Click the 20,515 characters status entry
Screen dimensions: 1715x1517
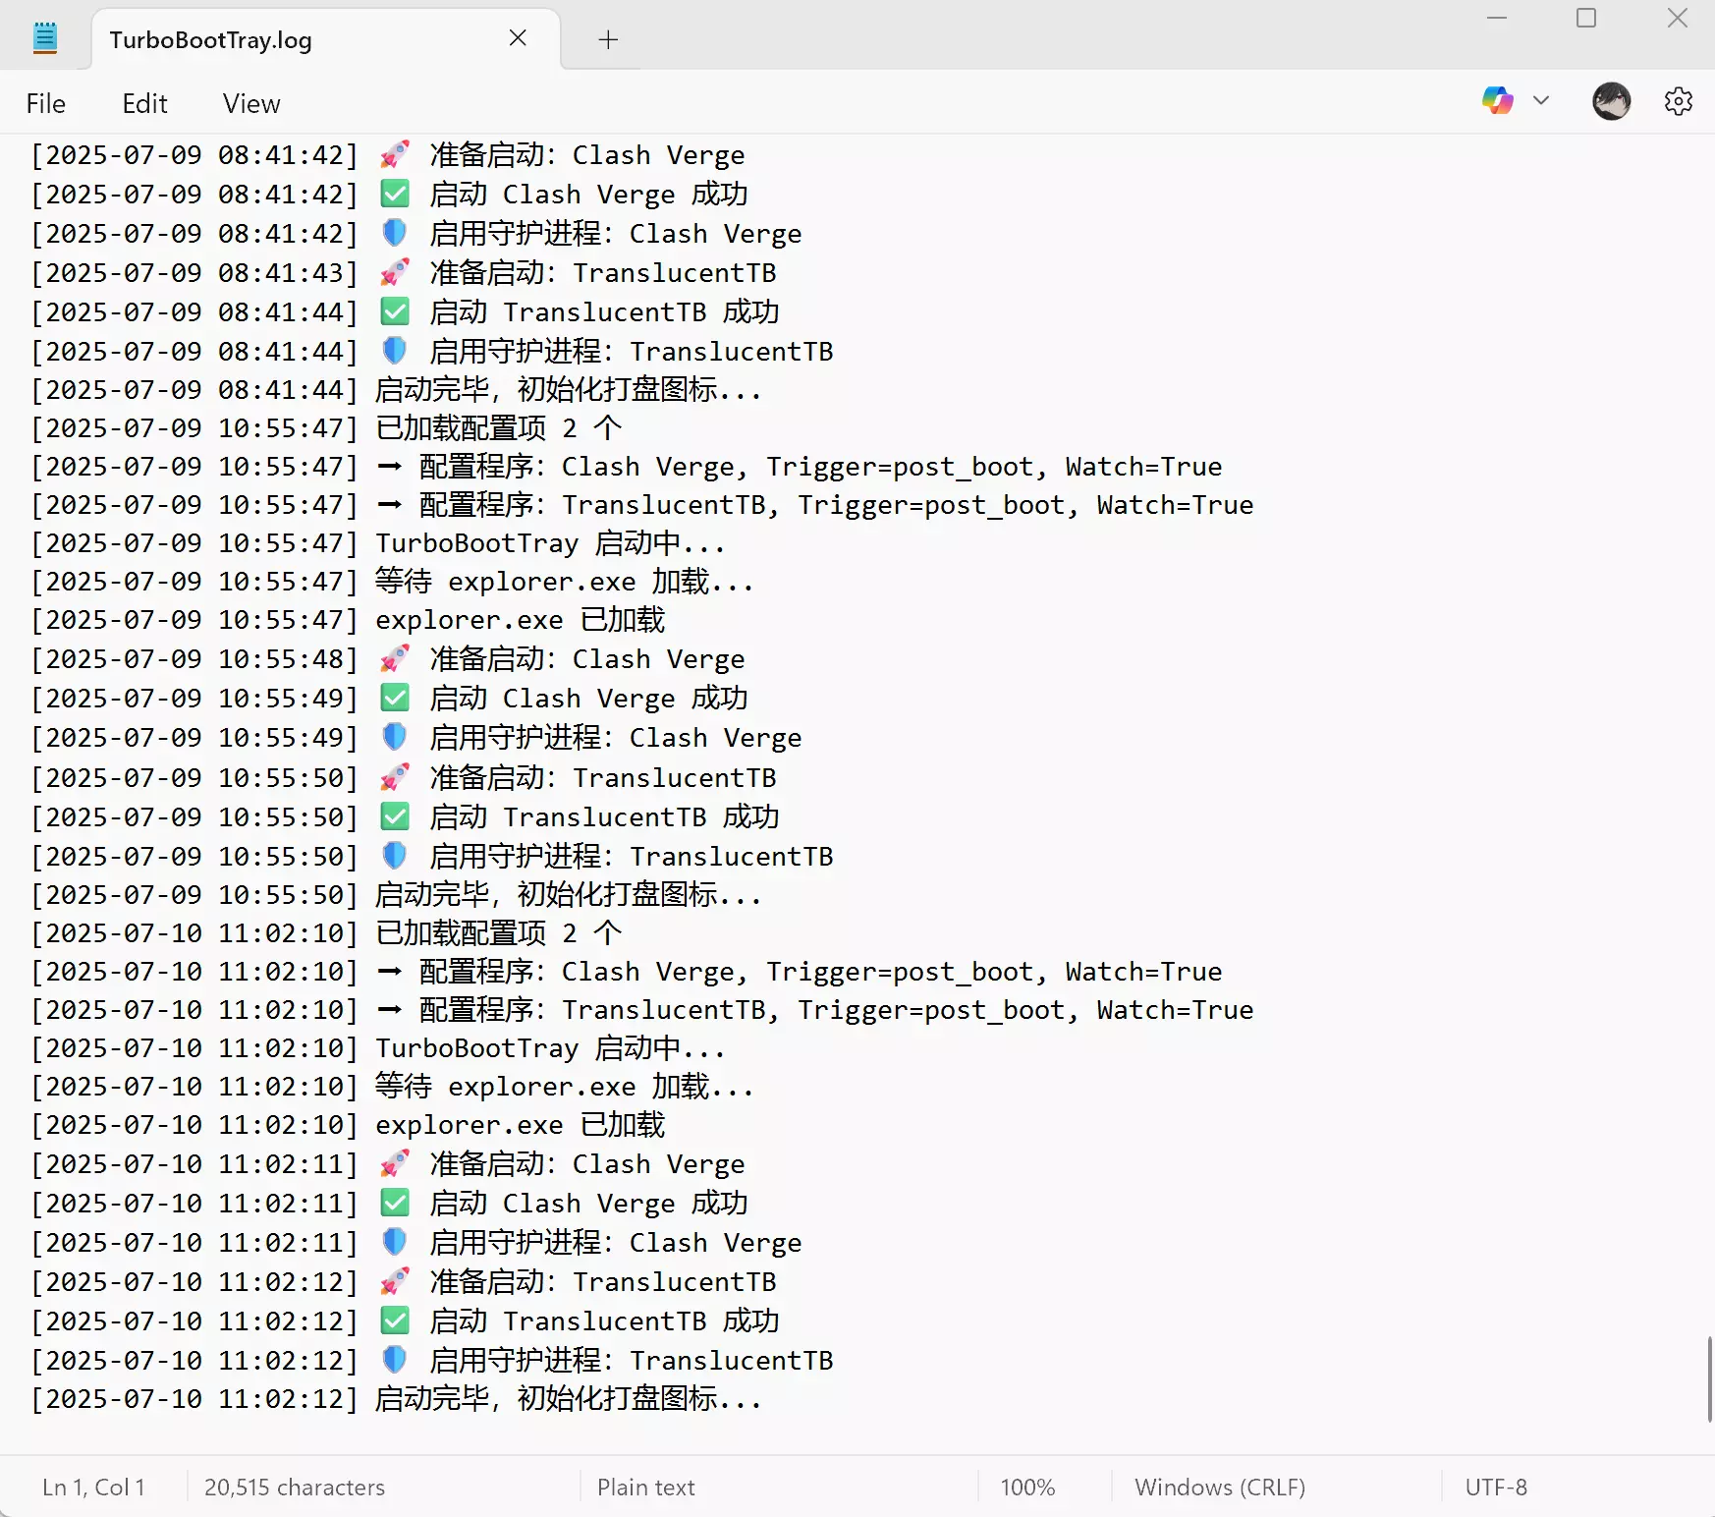pos(295,1488)
